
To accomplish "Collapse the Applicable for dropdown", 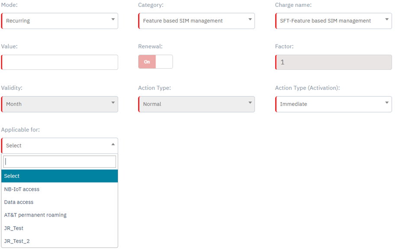I will (x=59, y=146).
